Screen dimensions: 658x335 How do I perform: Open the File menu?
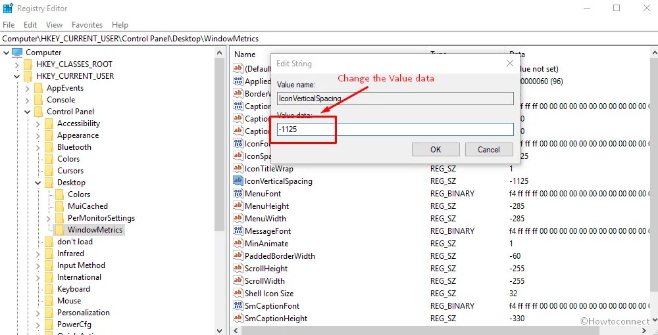[x=9, y=25]
